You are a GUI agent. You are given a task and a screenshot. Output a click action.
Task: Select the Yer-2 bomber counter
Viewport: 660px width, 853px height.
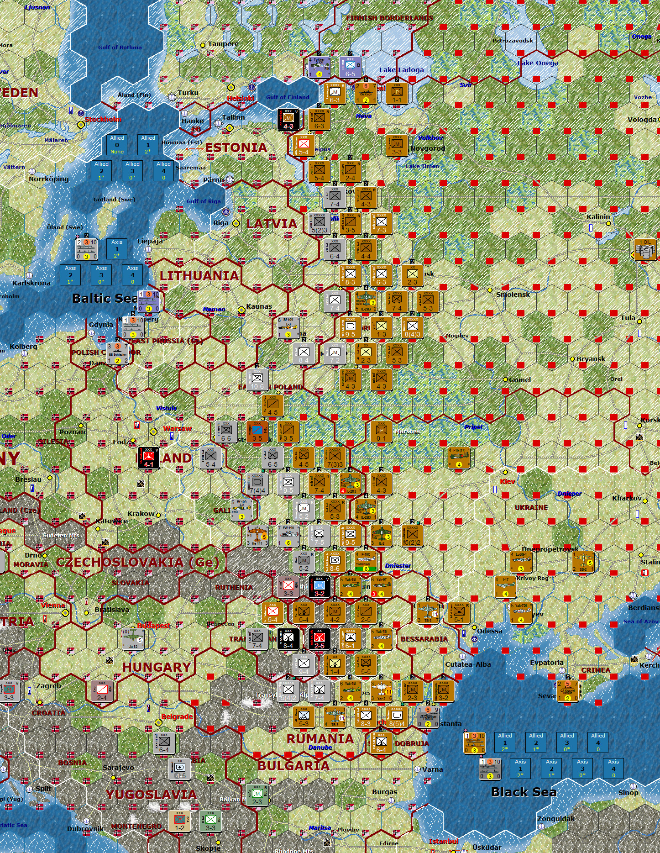pyautogui.click(x=381, y=691)
